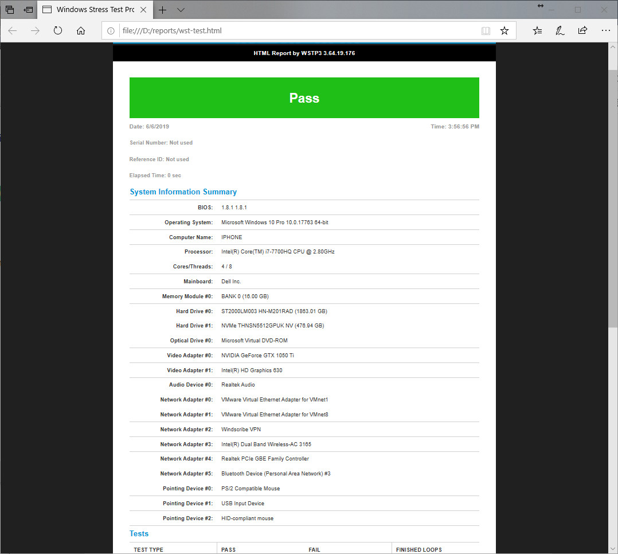618x554 pixels.
Task: Open the tabs you've set aside panel
Action: click(10, 10)
